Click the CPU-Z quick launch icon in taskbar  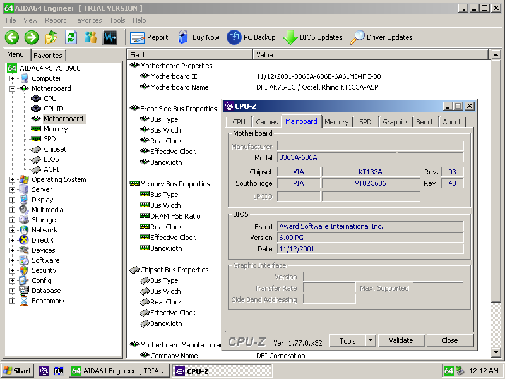(x=44, y=371)
